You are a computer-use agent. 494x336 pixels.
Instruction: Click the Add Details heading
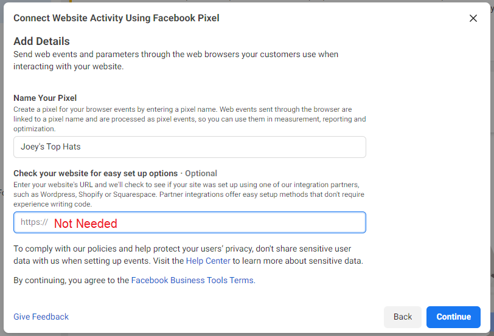41,41
